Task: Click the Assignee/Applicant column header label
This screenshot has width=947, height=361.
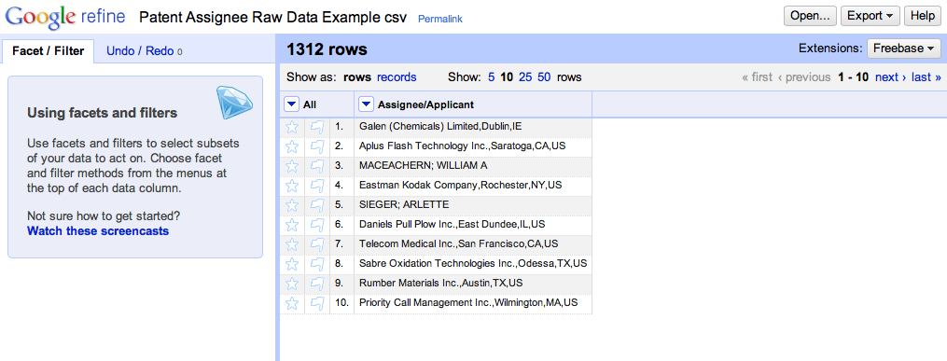Action: [x=425, y=104]
